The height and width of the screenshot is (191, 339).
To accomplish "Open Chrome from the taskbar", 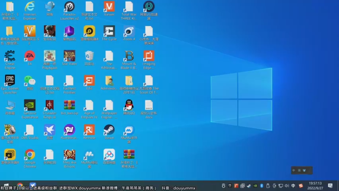I will coord(20,185).
